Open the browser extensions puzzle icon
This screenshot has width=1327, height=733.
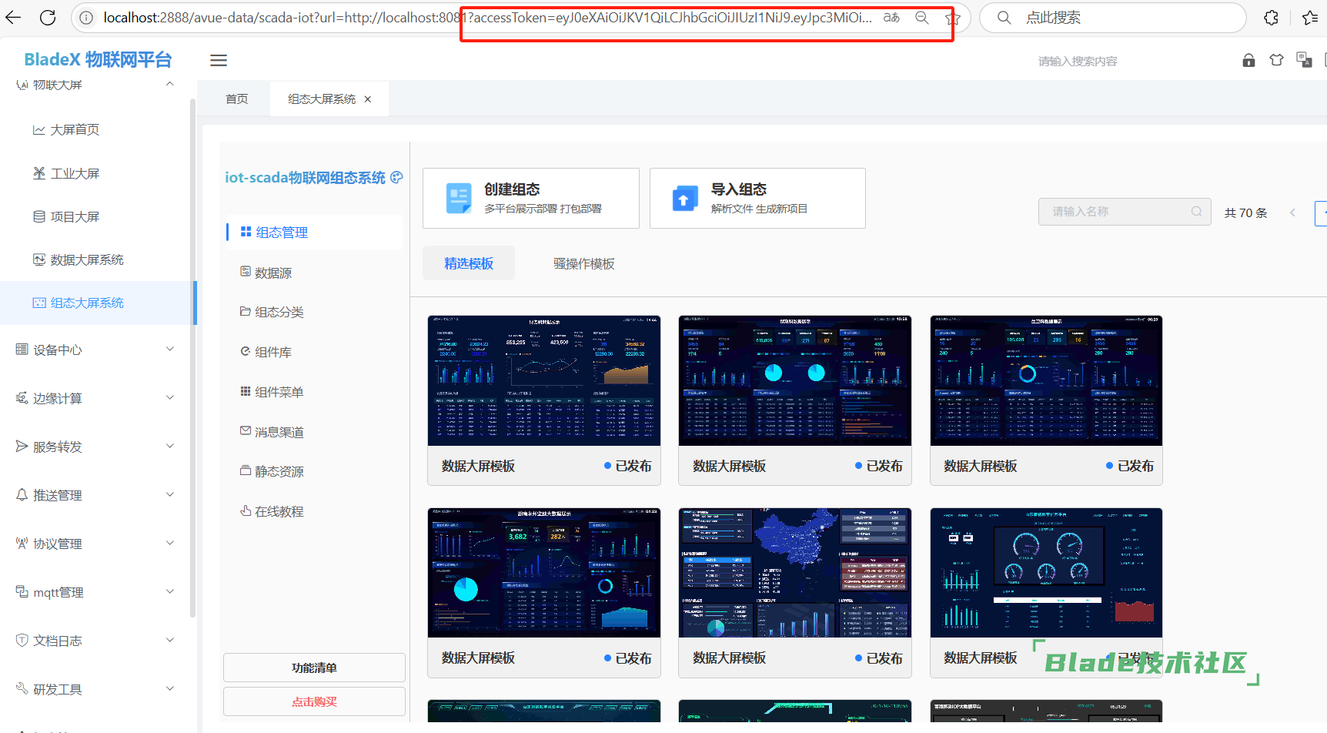point(1271,18)
